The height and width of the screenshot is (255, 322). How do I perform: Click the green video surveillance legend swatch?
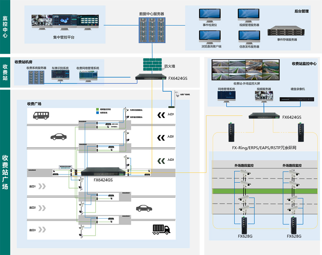click(97, 109)
